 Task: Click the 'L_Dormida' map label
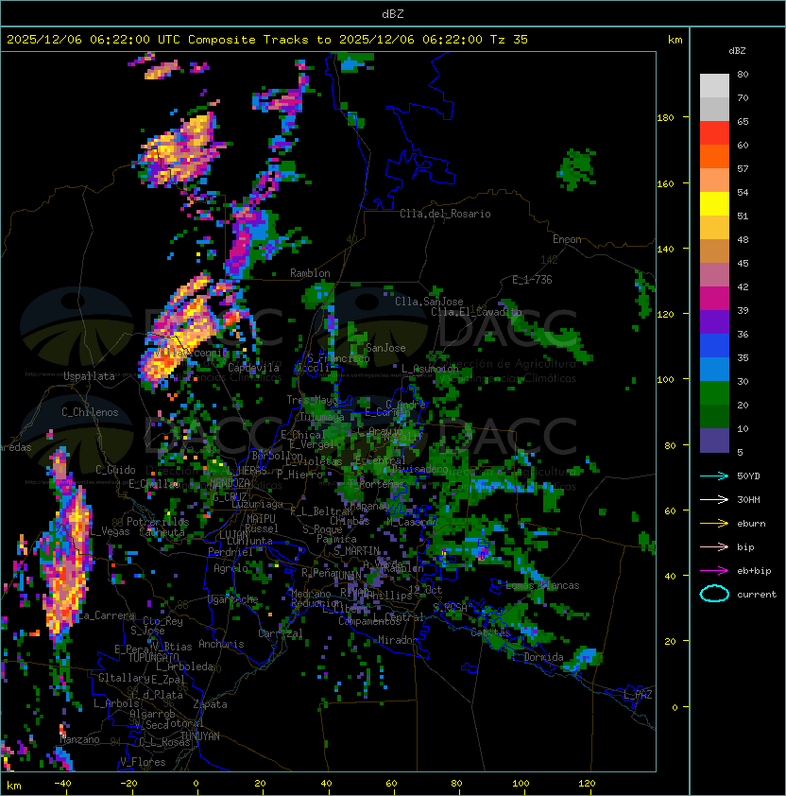click(x=538, y=657)
